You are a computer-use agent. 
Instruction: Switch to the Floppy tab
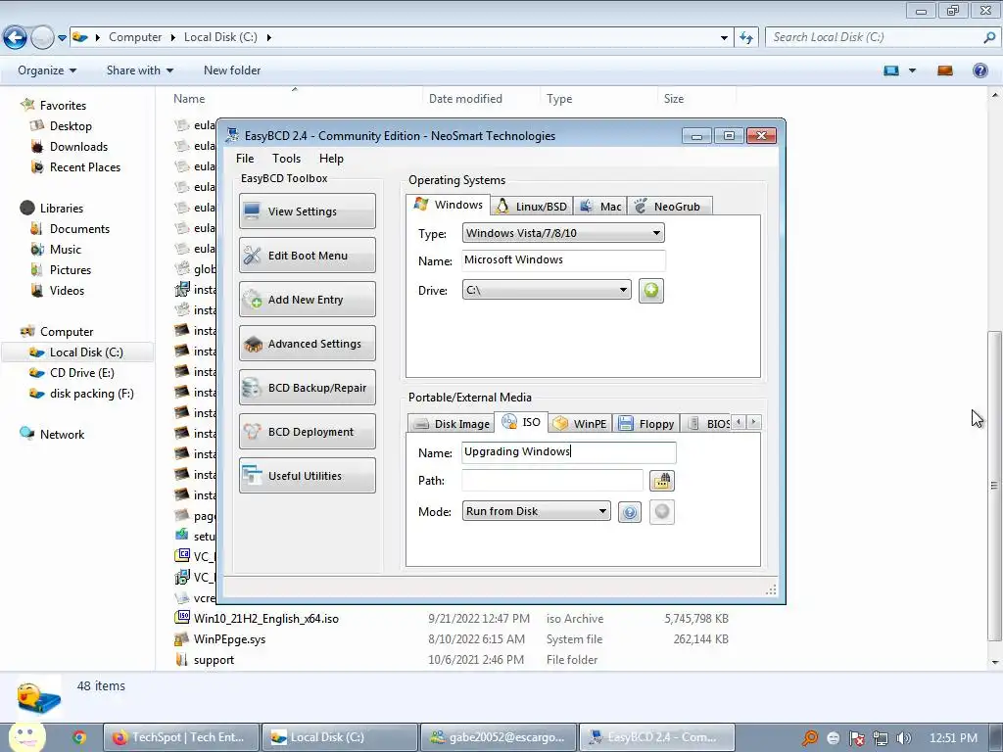(x=646, y=423)
